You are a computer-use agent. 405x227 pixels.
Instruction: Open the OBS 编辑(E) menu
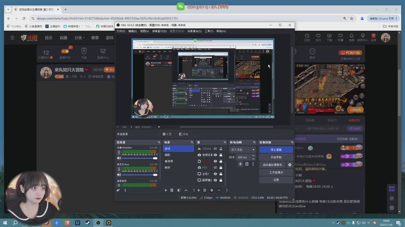133,31
